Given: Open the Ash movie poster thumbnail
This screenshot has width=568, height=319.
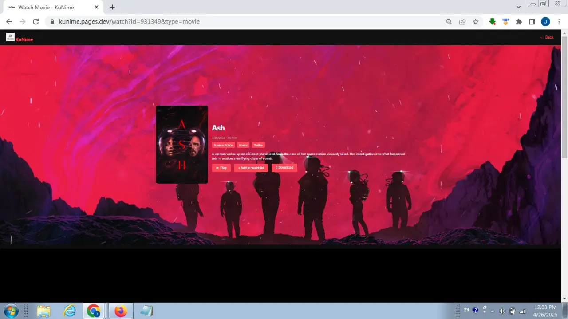Looking at the screenshot, I should tap(182, 145).
